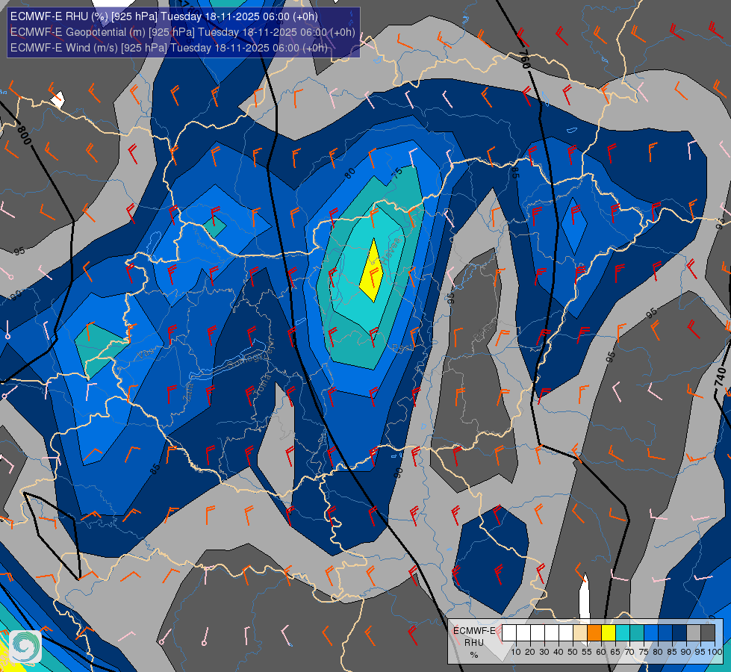Click the 75 humidity contour label on map

coord(396,173)
